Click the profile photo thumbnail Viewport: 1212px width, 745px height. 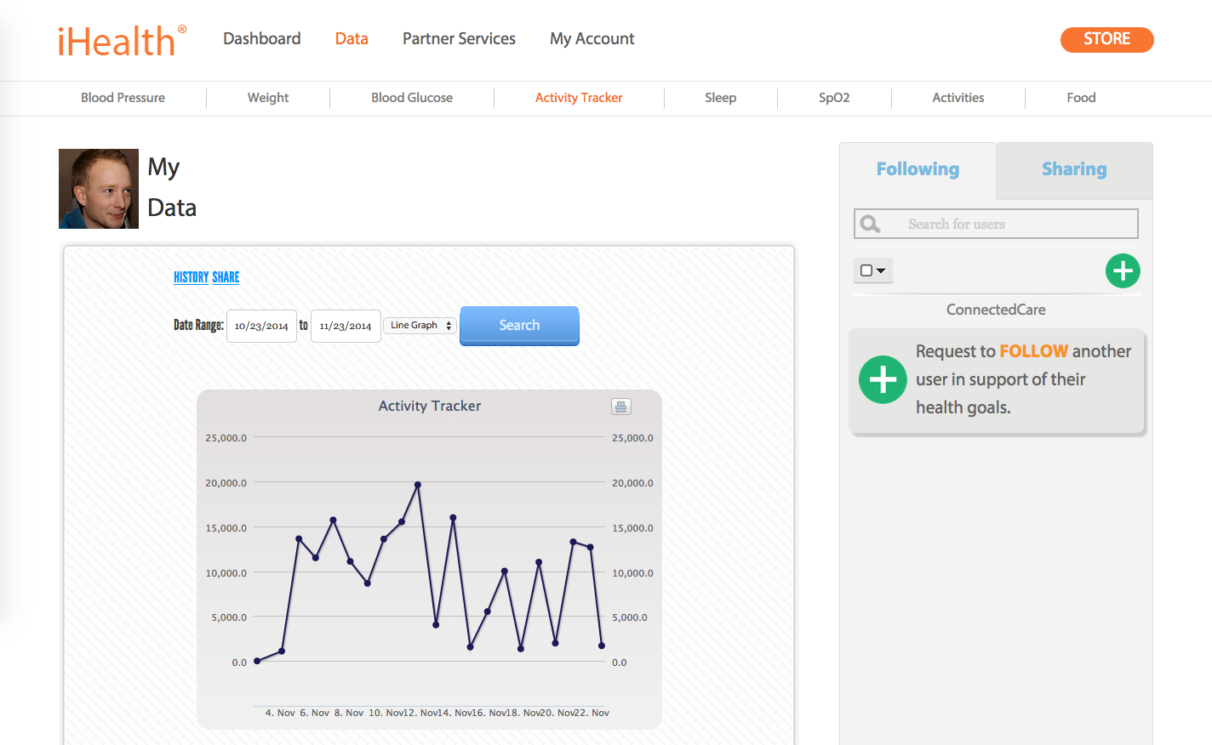(x=99, y=189)
